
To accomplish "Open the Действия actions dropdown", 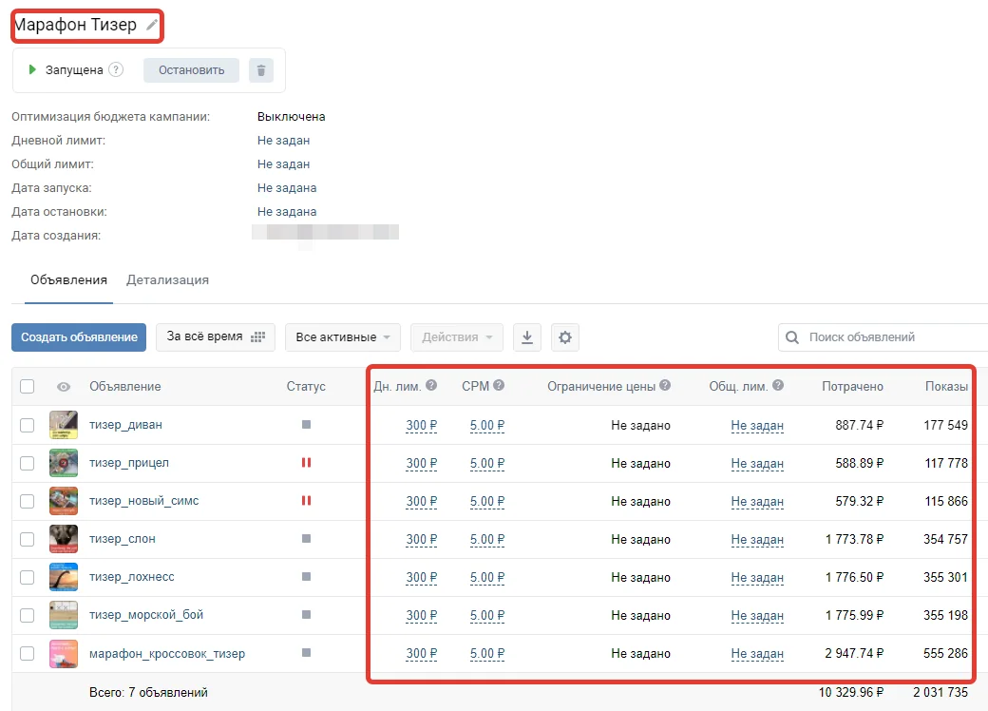I will (x=457, y=337).
